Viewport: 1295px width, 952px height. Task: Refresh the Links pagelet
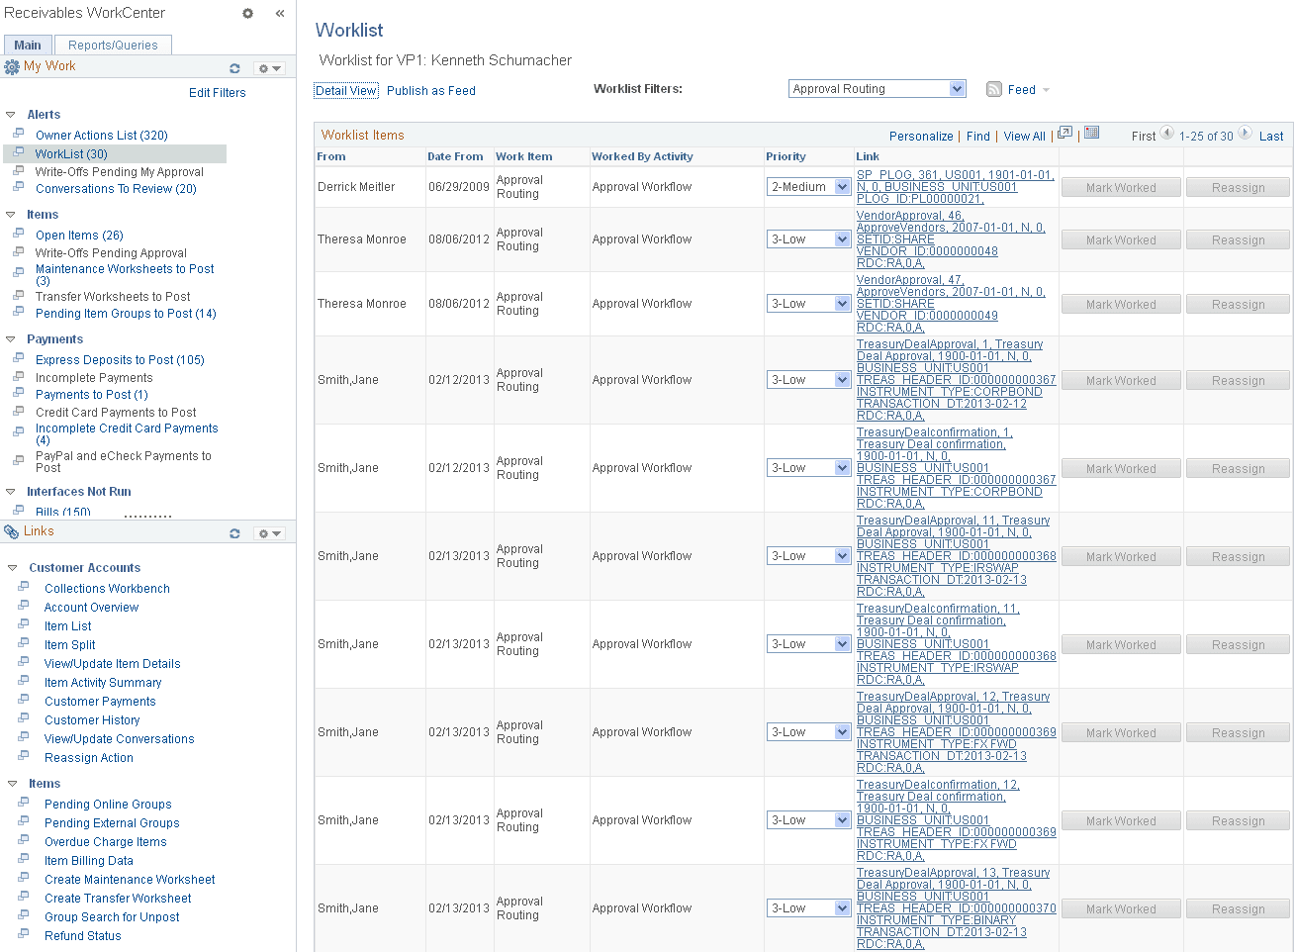[x=235, y=532]
